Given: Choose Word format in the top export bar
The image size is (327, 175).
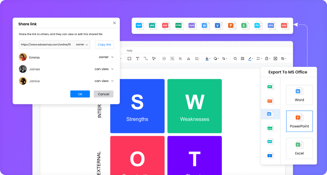Looking at the screenshot, I should (205, 26).
